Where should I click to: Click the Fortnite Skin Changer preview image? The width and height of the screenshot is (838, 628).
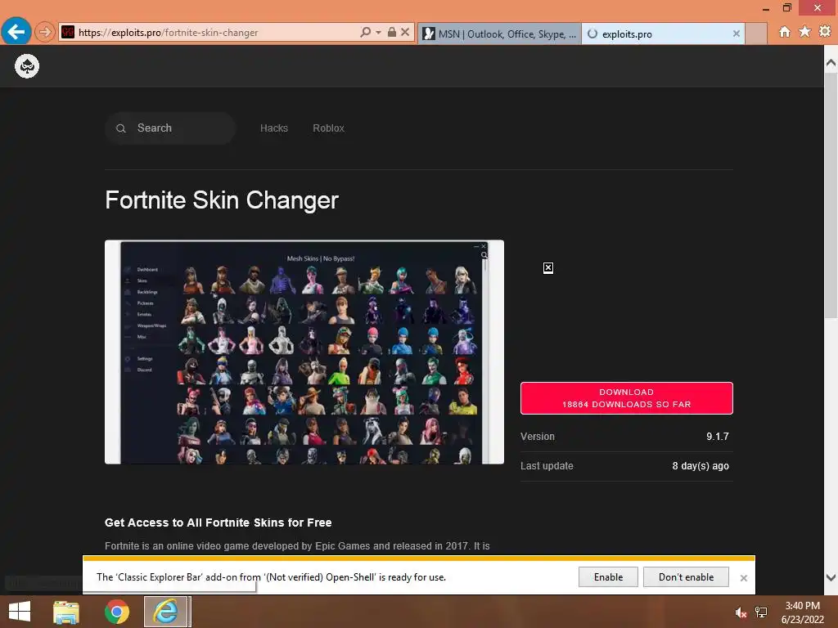[x=304, y=352]
